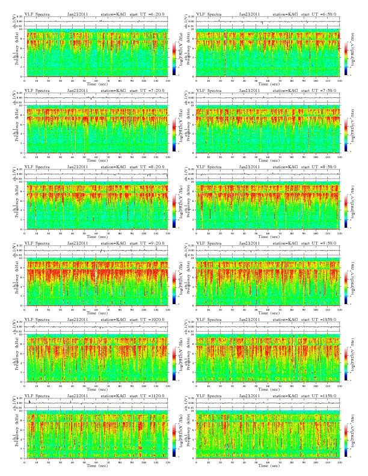Click the ch.1 waveform strip of the 6:50:0 panel
Image resolution: width=368 pixels, height=476 pixels.
[268, 22]
